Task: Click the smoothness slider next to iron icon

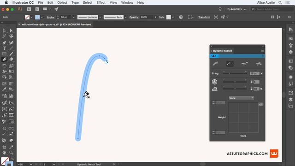Action: coord(235,89)
